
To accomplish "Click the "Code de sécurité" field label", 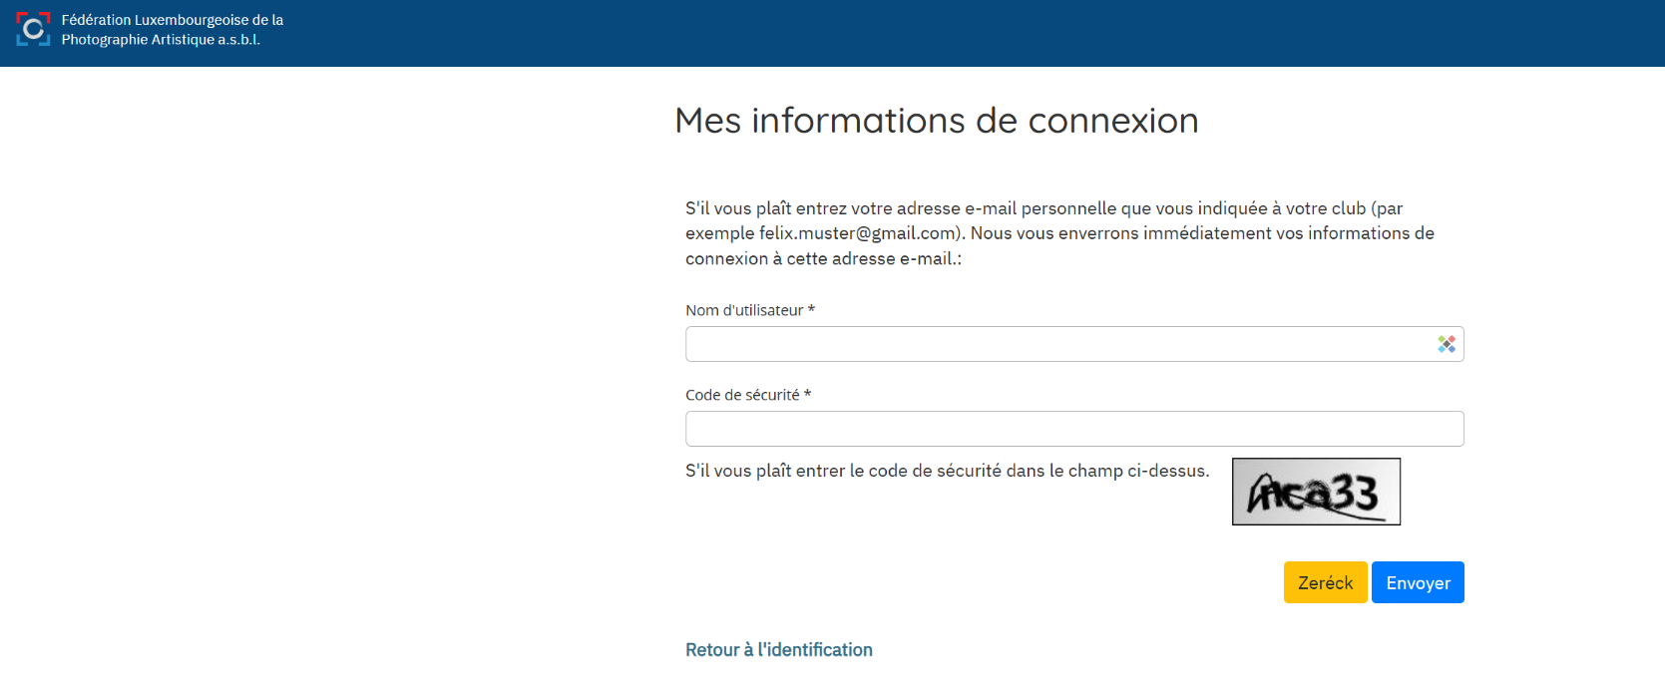I will [741, 395].
